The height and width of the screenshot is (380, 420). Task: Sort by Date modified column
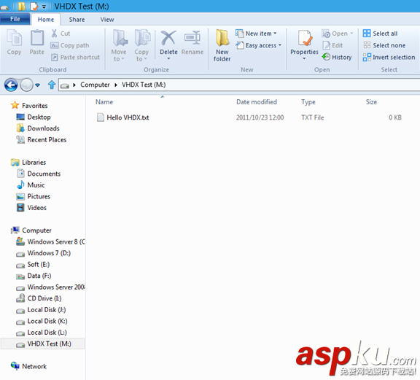click(x=257, y=102)
